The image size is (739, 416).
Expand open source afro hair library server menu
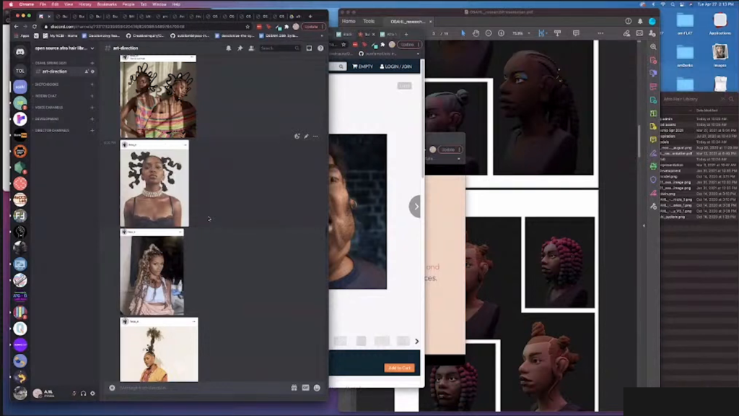(64, 48)
